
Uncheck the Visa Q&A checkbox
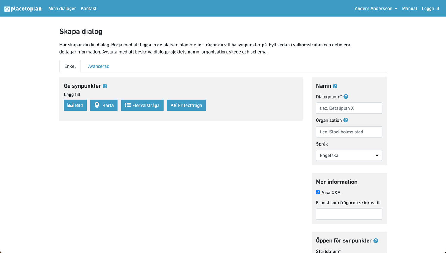click(318, 193)
